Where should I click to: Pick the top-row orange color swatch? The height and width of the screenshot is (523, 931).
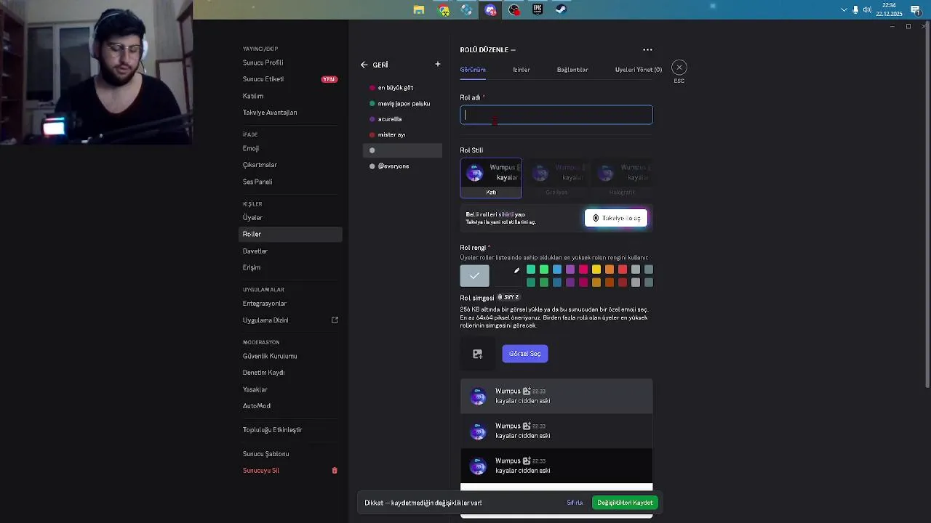click(x=610, y=269)
